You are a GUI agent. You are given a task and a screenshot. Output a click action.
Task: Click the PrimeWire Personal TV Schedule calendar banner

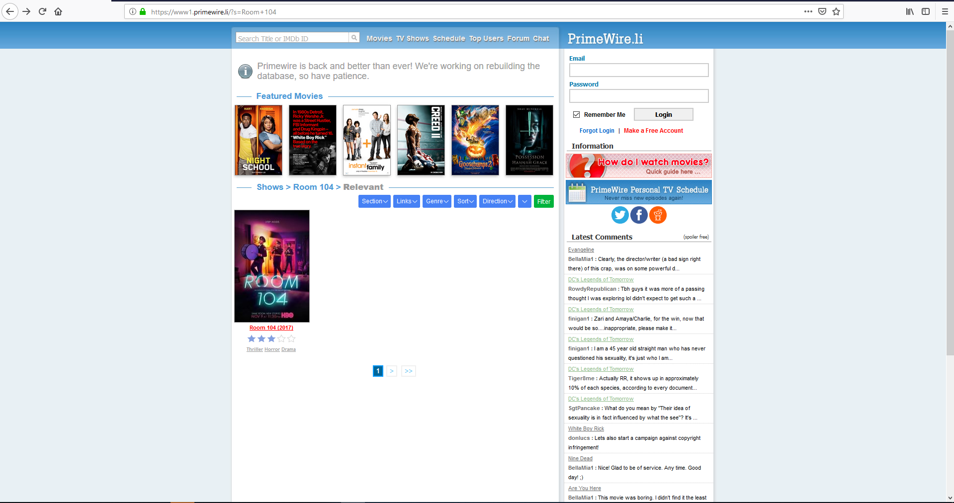(638, 192)
